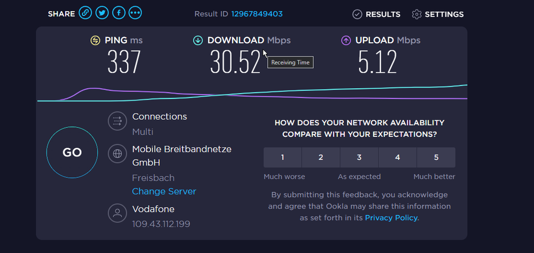Open more share options icon

[135, 13]
